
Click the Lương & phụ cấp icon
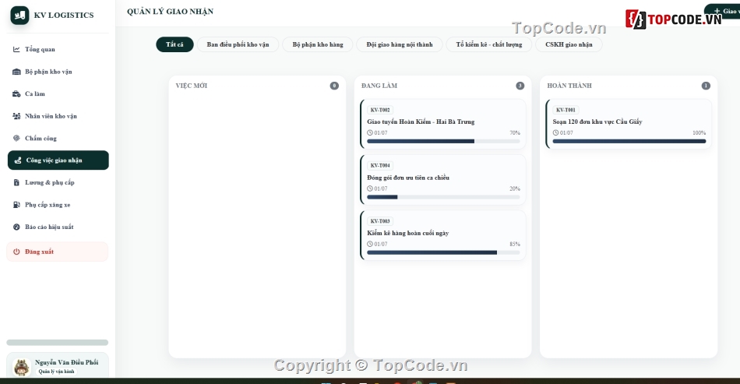[x=16, y=182]
